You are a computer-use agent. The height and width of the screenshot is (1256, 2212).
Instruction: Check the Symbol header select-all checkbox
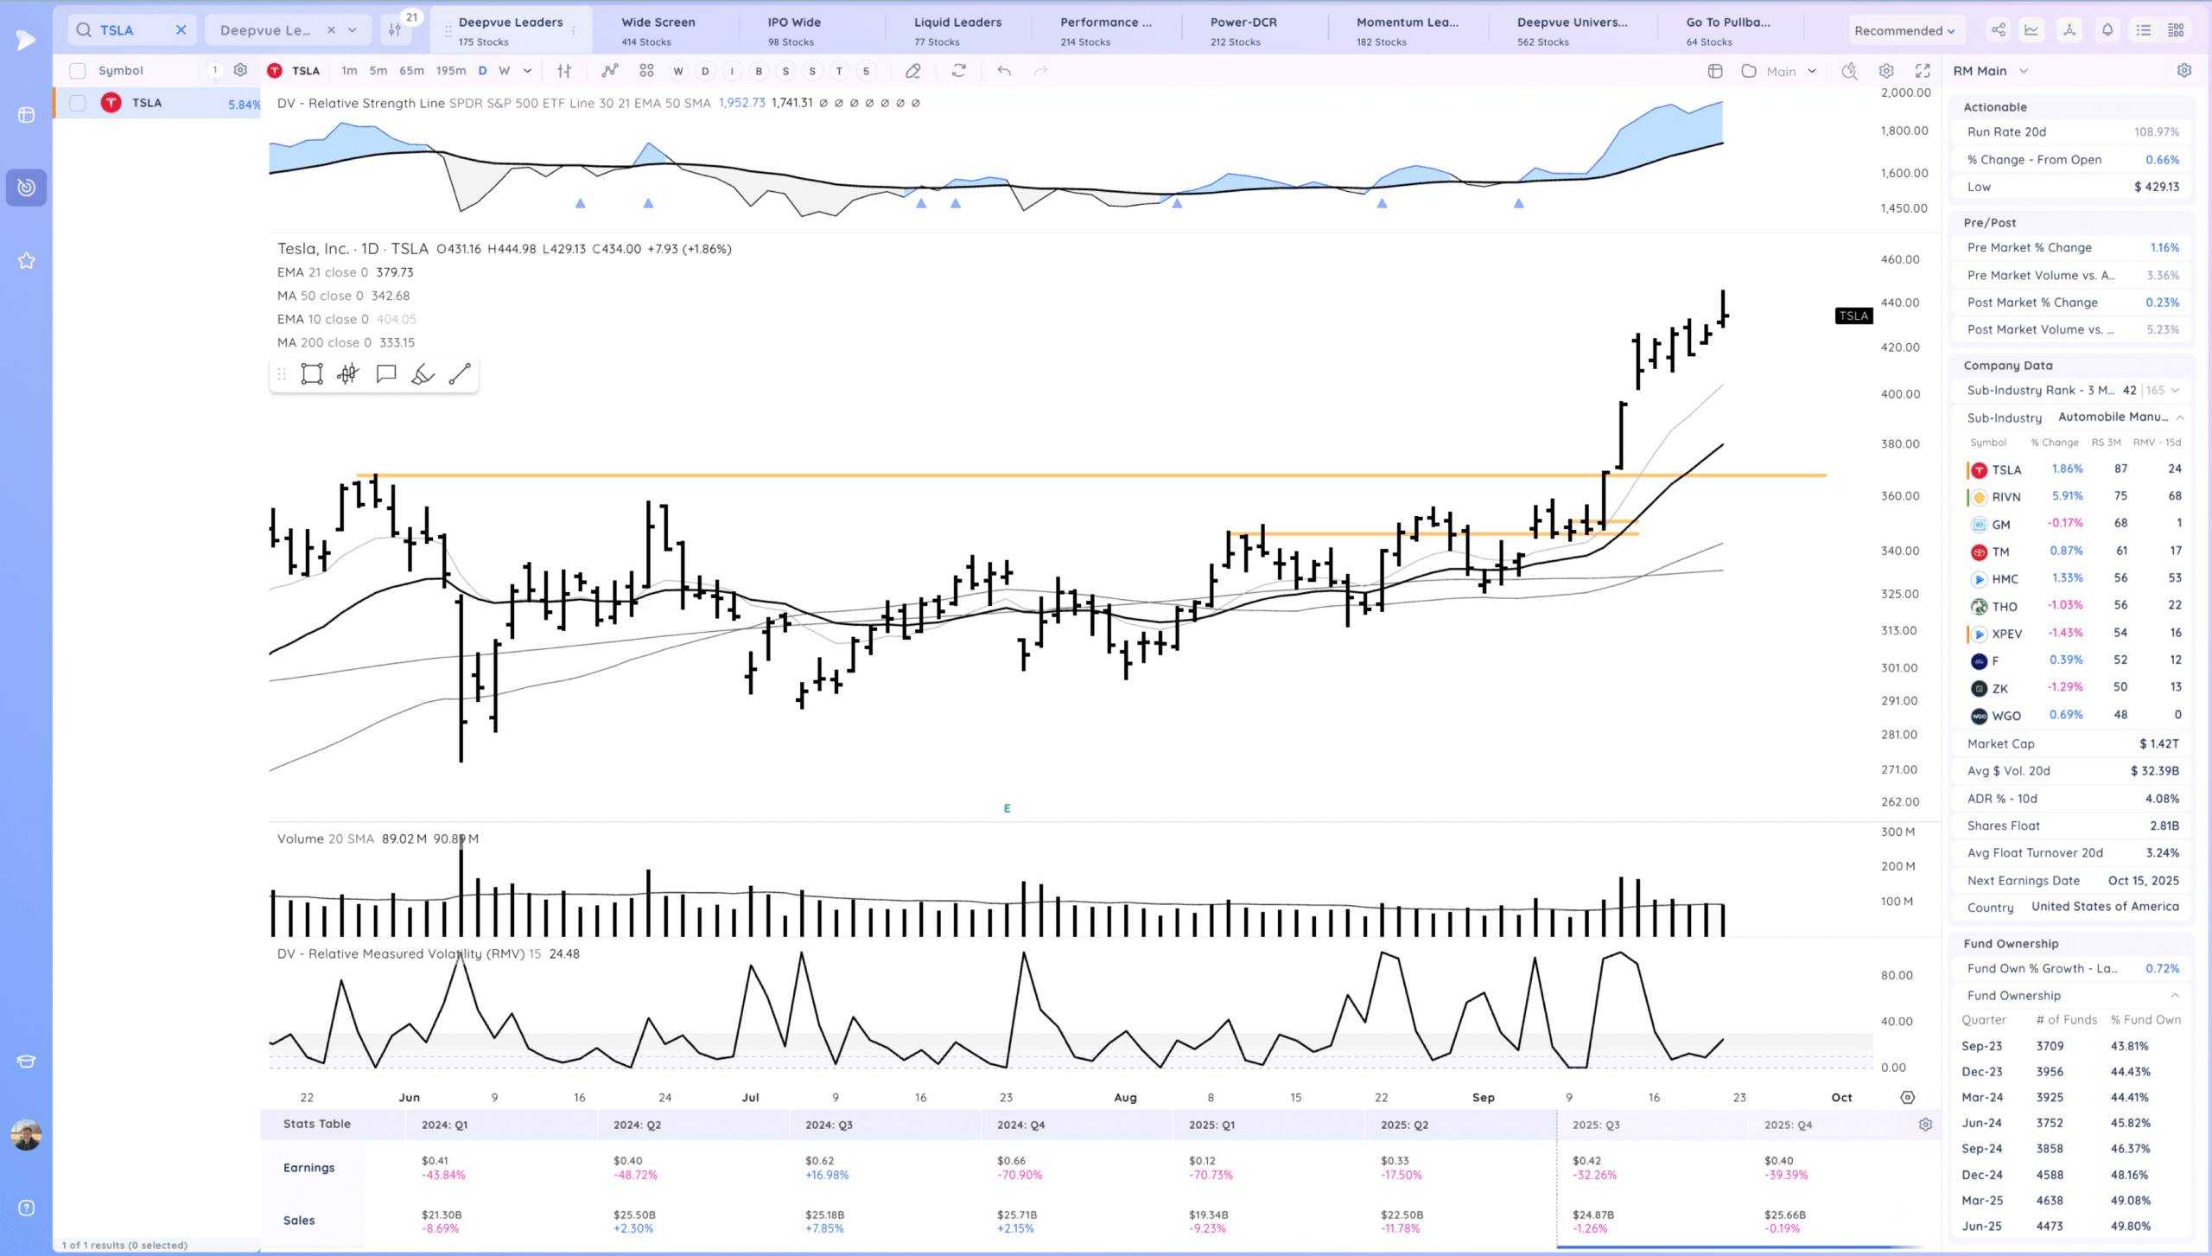78,71
